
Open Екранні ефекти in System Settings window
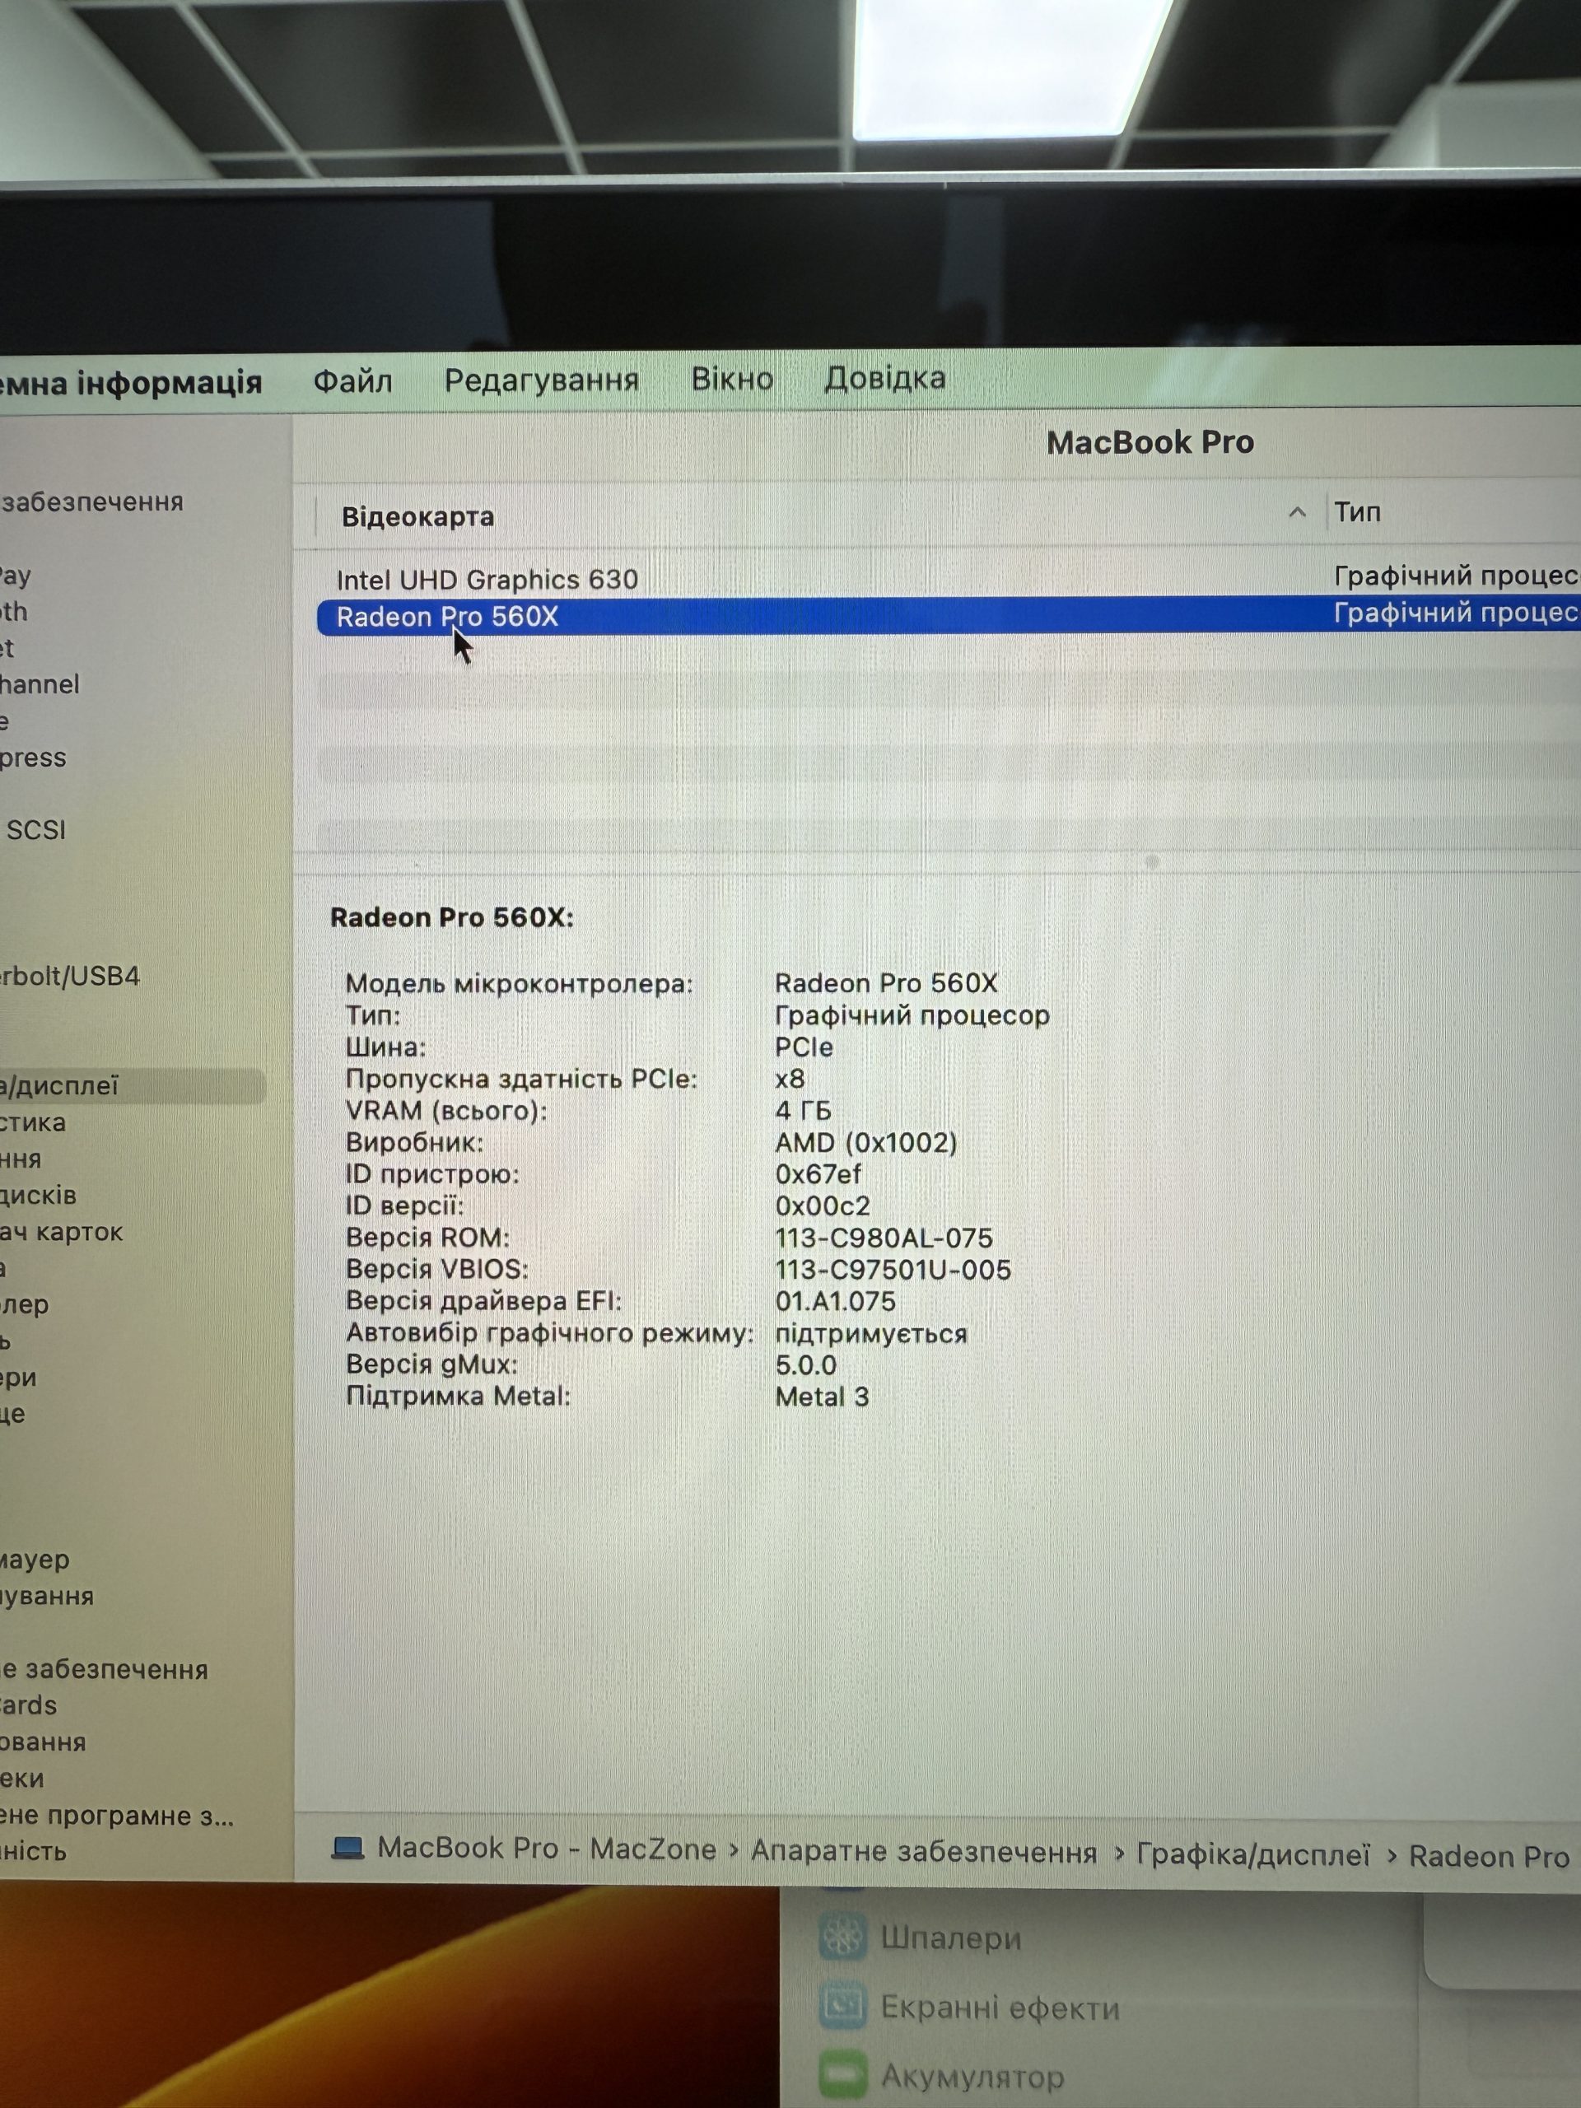click(x=1000, y=2007)
